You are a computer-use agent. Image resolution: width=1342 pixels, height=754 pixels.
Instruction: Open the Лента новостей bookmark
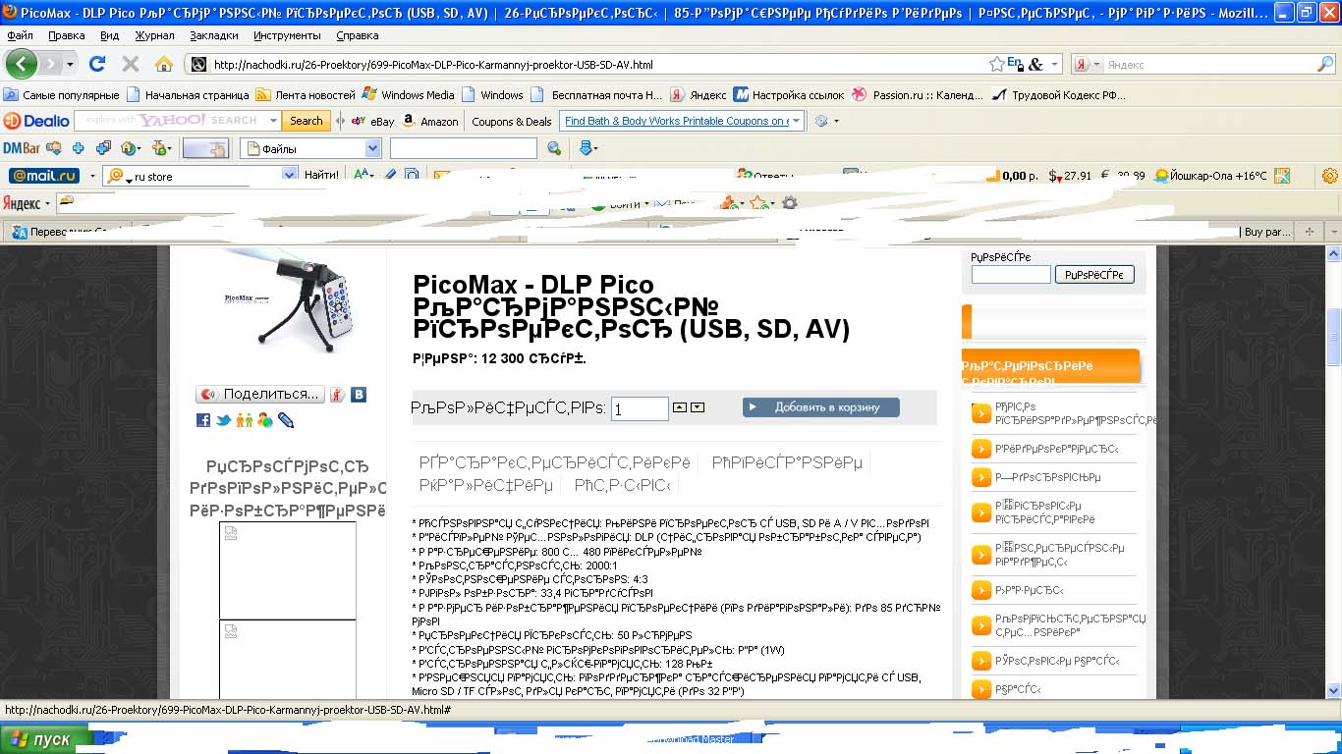click(306, 95)
